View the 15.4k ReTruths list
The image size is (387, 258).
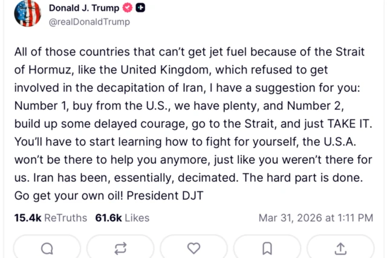[x=50, y=218]
